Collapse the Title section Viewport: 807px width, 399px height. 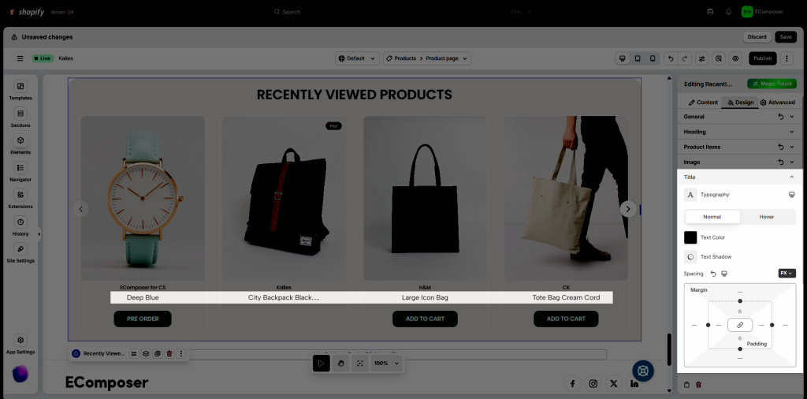791,177
